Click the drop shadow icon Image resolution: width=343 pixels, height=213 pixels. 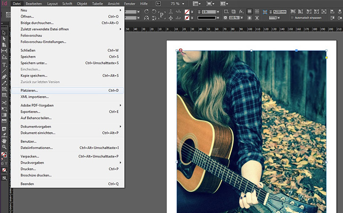tap(234, 11)
